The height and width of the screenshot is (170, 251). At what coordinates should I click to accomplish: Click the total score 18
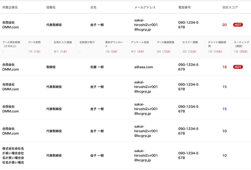click(x=224, y=67)
